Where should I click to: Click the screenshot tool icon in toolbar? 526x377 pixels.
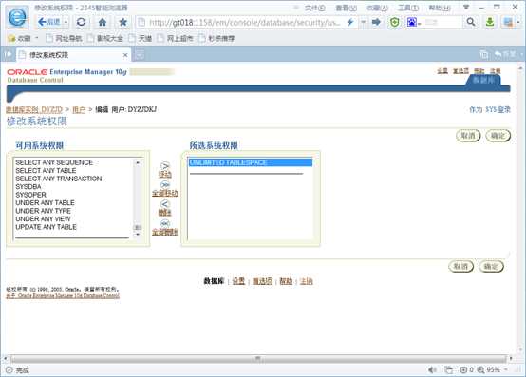pos(508,23)
